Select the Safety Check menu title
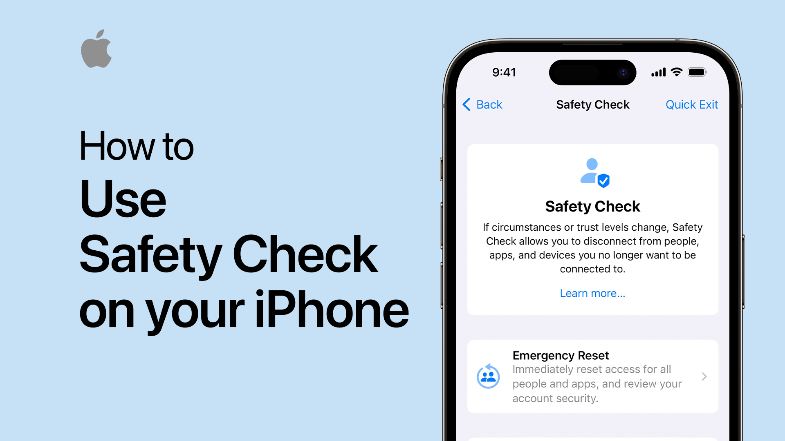The height and width of the screenshot is (441, 785). (x=592, y=104)
